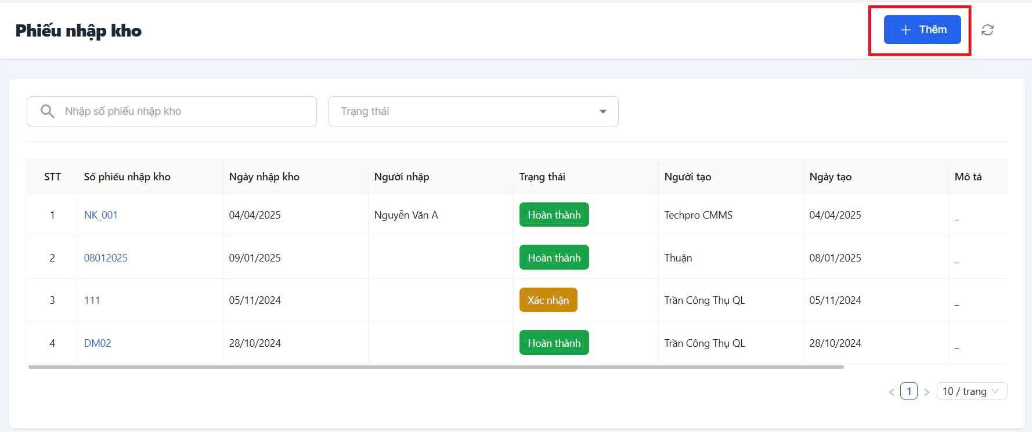Click the Ngày tạo column header

point(830,177)
